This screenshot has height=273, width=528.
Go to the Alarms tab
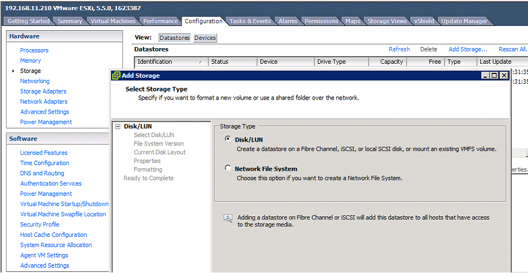coord(288,21)
